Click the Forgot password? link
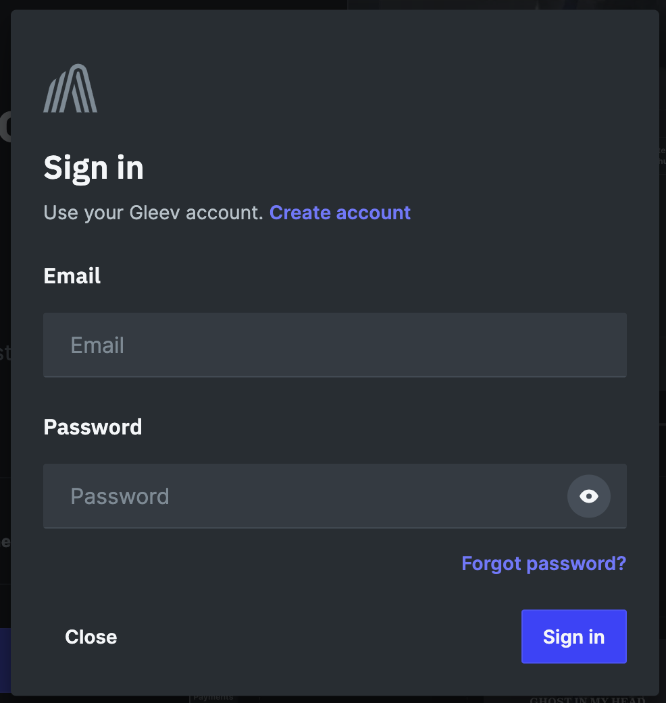This screenshot has width=666, height=703. click(x=544, y=563)
